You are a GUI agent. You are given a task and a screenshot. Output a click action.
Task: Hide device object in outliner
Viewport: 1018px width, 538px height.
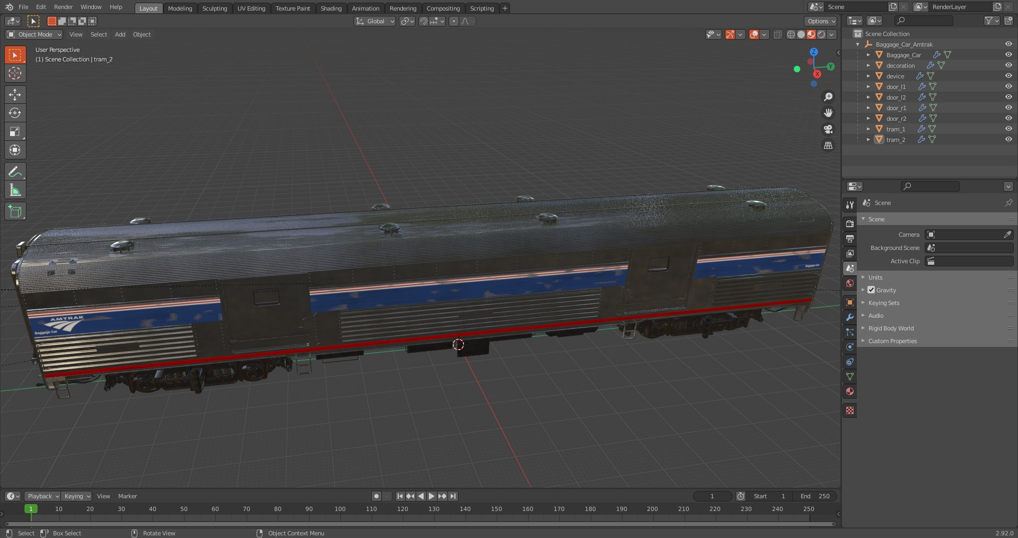(x=1008, y=76)
